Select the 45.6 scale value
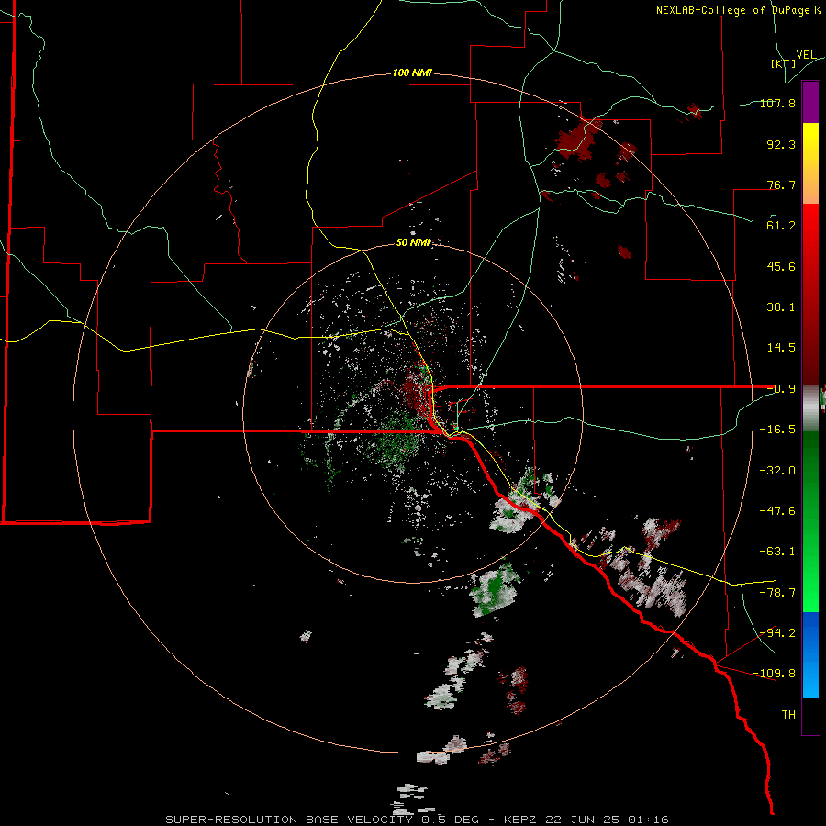Screen dimensions: 826x826 (x=781, y=266)
